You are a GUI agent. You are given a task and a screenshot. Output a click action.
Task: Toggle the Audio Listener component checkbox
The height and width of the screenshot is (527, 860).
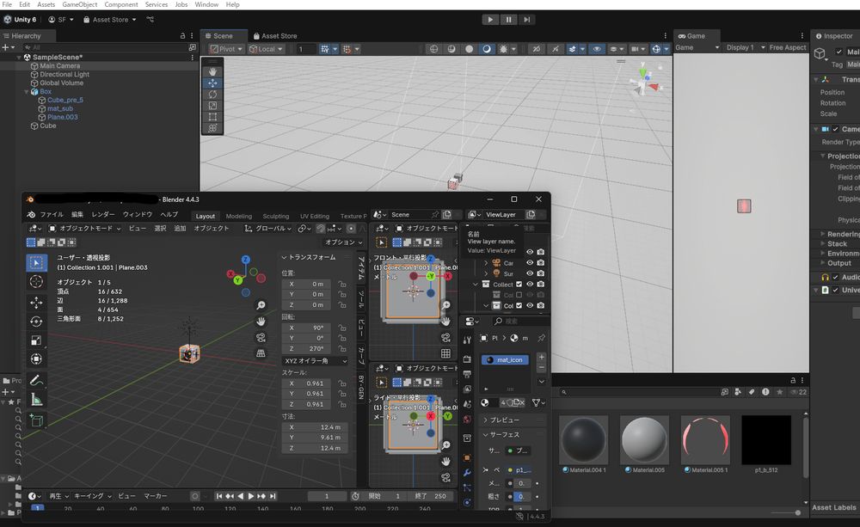pos(835,277)
